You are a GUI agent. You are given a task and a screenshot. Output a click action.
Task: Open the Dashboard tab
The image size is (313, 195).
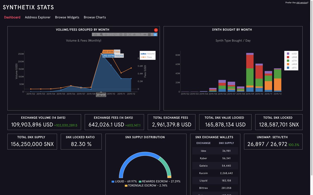click(12, 17)
